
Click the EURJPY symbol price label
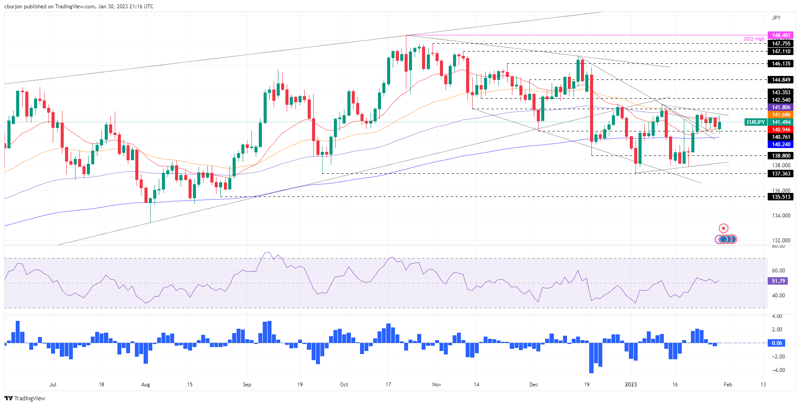click(x=755, y=122)
